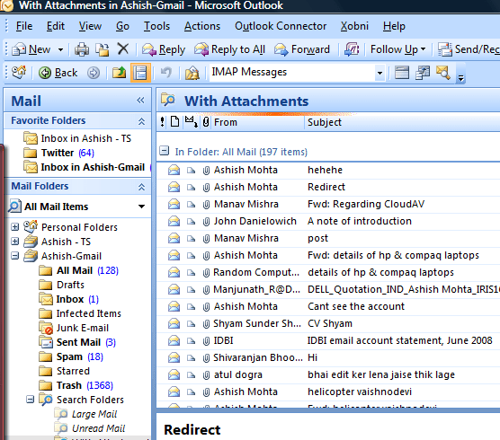The height and width of the screenshot is (440, 500).
Task: Open the New item dropdown arrow
Action: 60,49
